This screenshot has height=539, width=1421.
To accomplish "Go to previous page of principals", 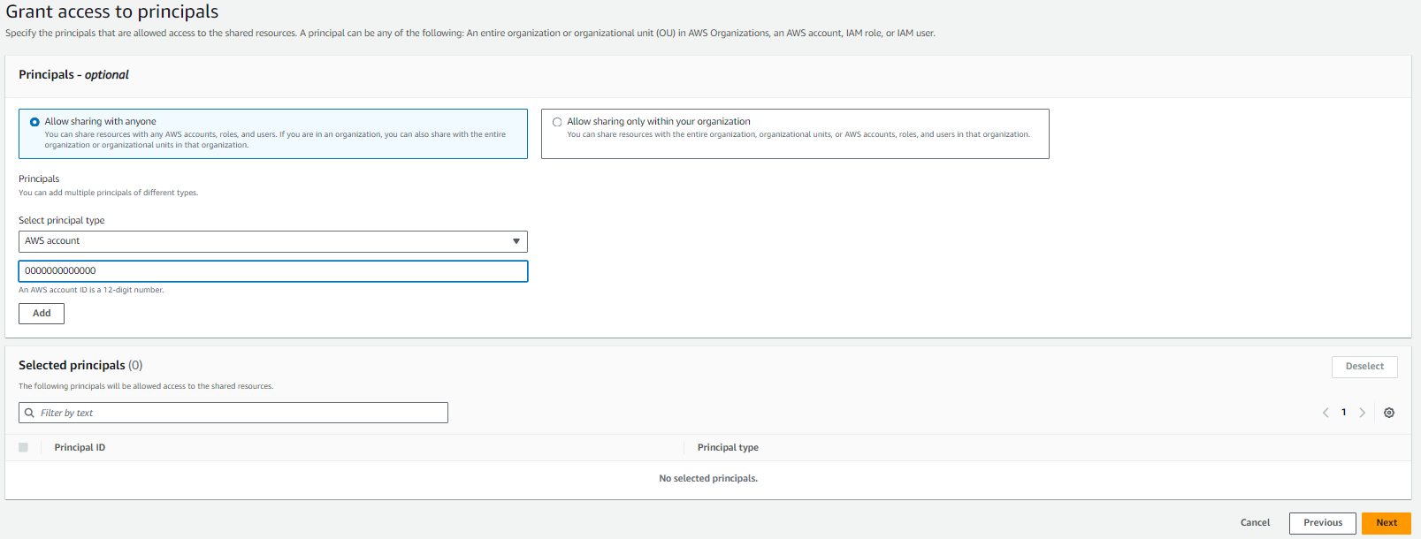I will 1326,413.
